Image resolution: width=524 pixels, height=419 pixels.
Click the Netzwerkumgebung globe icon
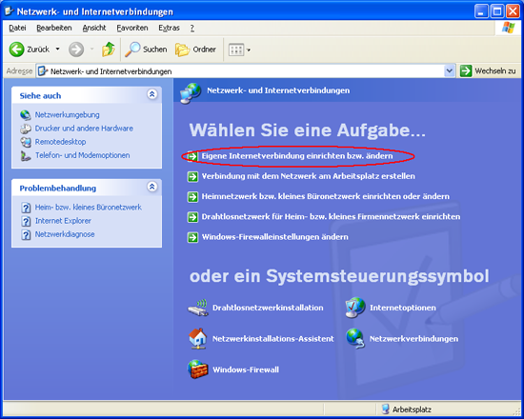tap(26, 115)
